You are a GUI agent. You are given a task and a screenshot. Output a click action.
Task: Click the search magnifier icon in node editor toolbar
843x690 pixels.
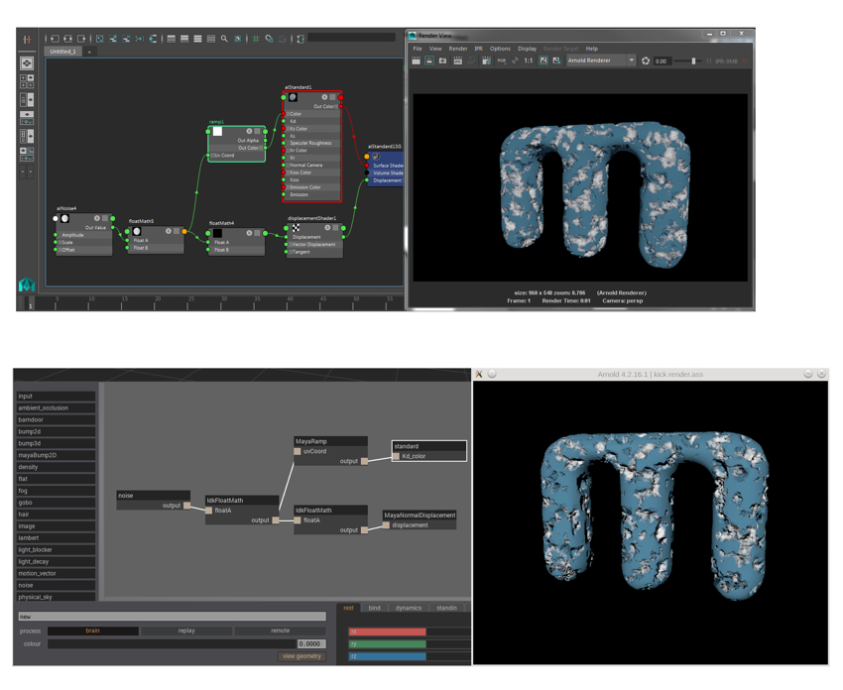tap(224, 39)
